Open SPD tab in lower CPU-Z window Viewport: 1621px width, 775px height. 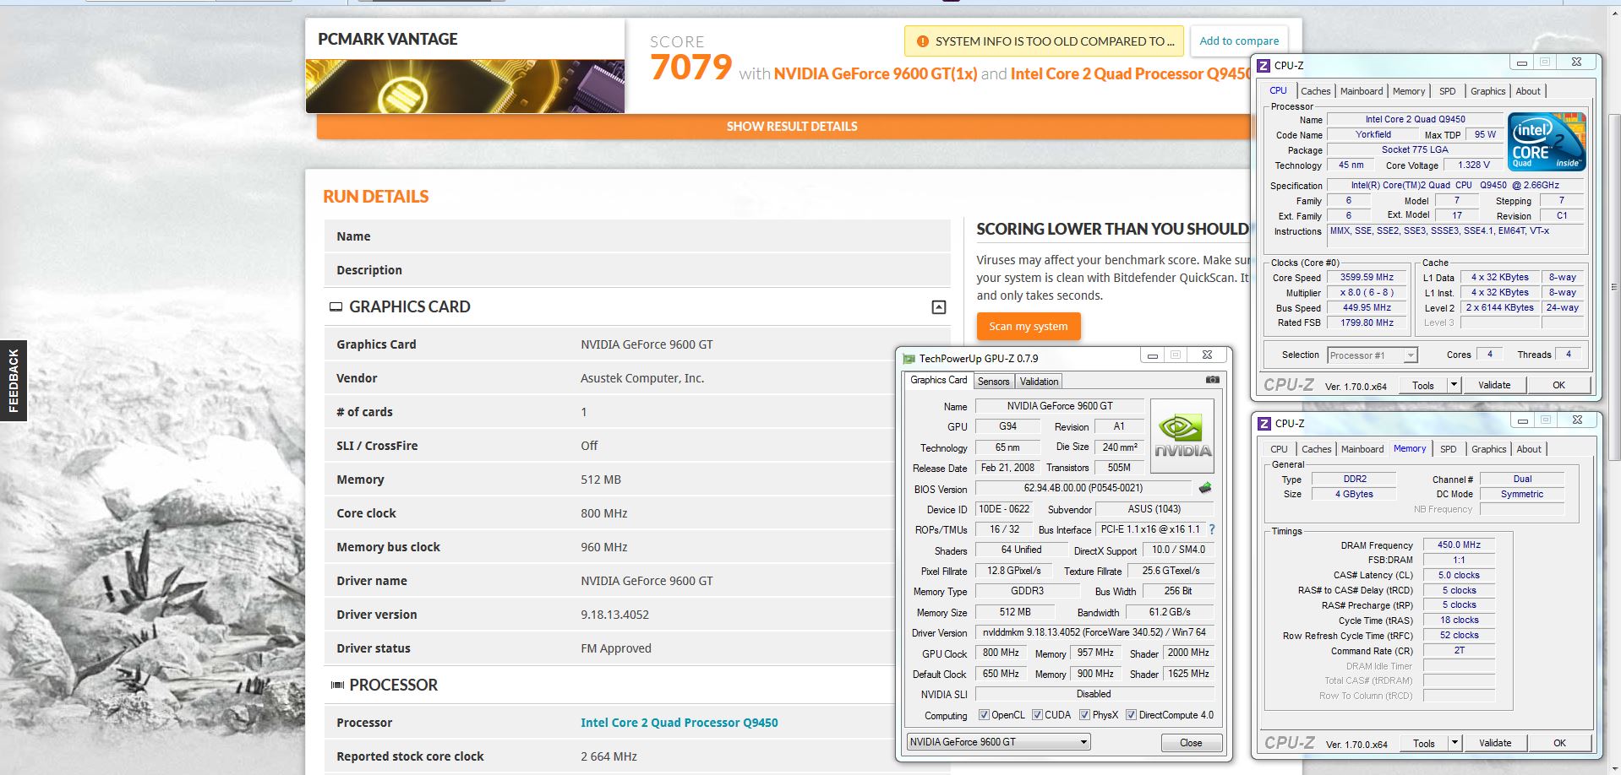click(x=1449, y=449)
